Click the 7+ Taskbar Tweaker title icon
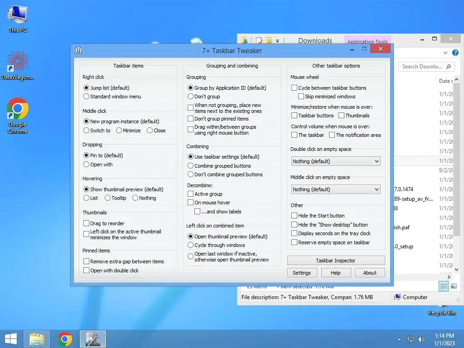 [x=78, y=51]
